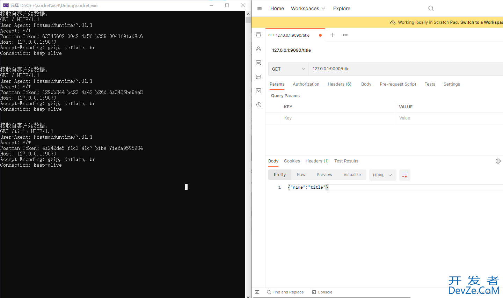Open the Tests tab
Screen dimensions: 503x298
(430, 84)
